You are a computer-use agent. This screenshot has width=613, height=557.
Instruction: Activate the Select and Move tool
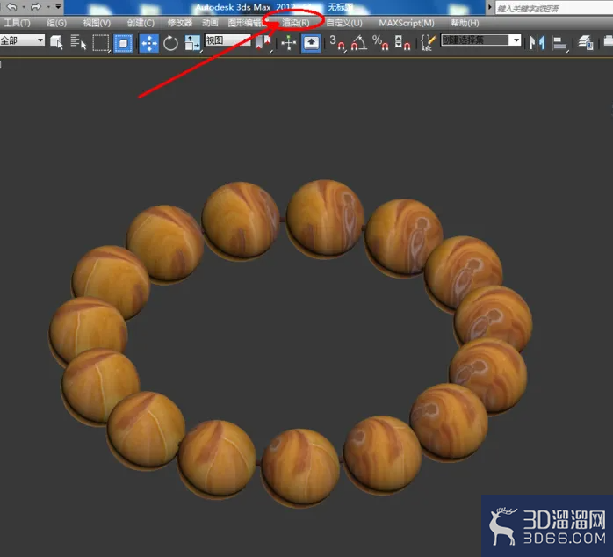[x=149, y=43]
